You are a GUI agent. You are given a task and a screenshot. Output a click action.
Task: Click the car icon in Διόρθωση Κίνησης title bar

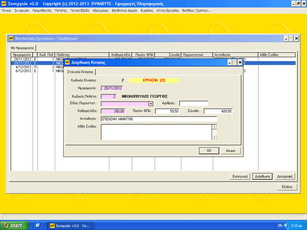click(x=68, y=62)
